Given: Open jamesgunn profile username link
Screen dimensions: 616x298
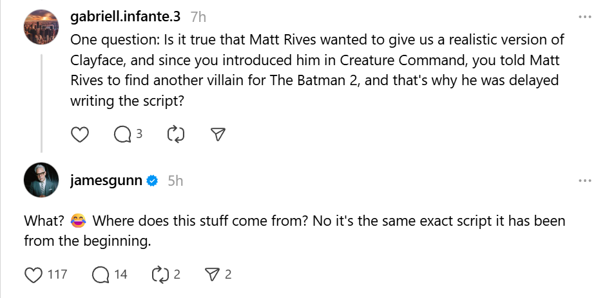Looking at the screenshot, I should [106, 181].
